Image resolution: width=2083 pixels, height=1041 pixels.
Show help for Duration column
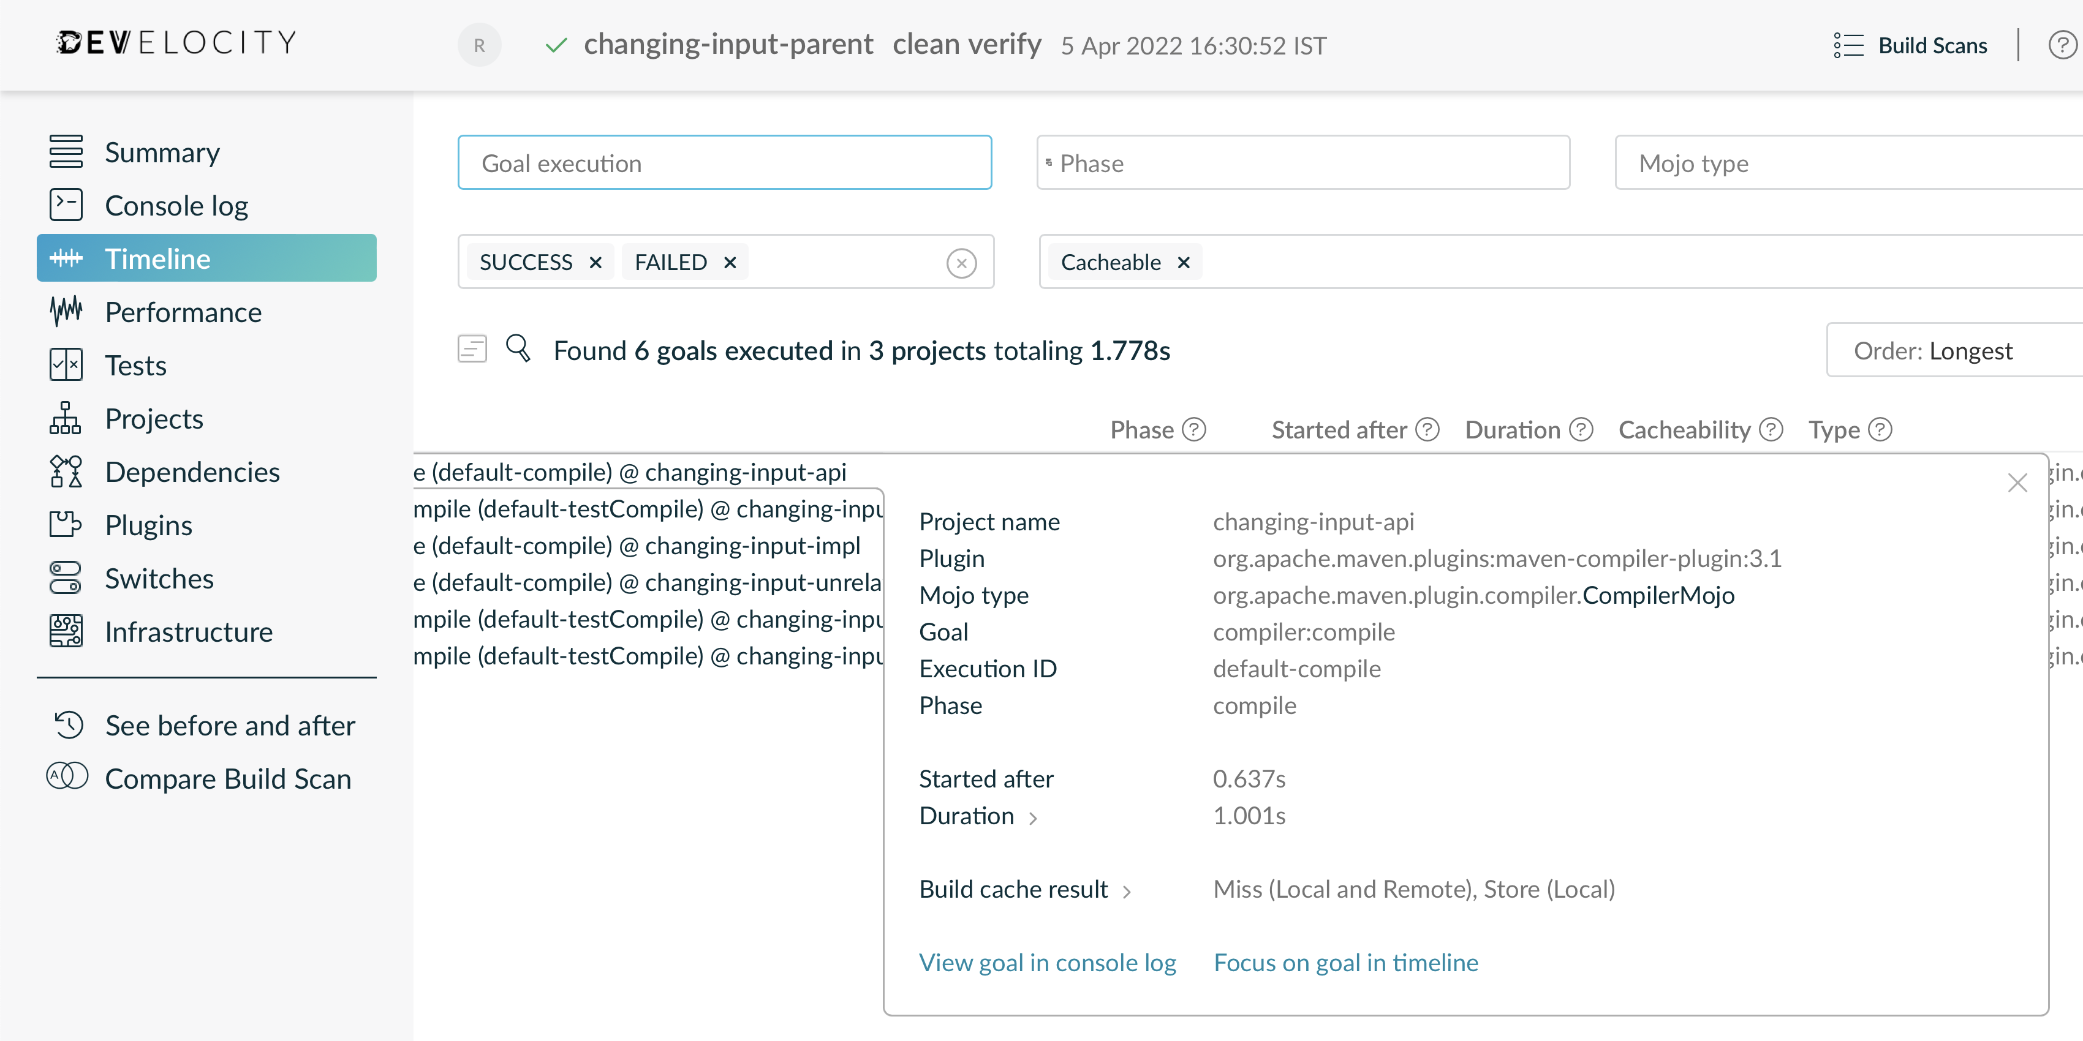pos(1581,430)
